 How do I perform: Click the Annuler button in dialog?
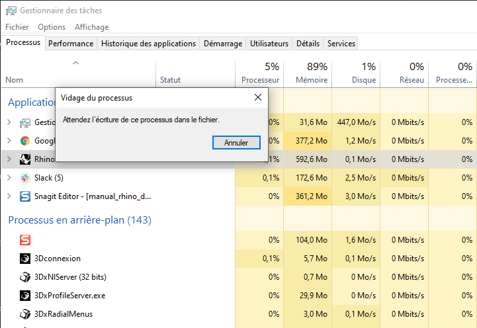236,143
